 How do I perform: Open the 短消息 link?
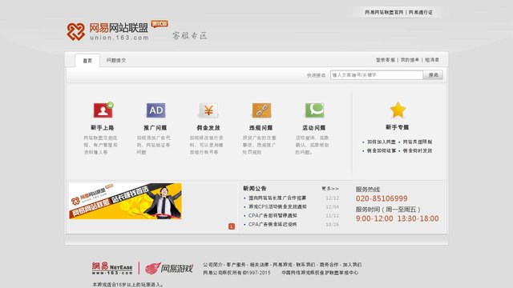pyautogui.click(x=432, y=60)
